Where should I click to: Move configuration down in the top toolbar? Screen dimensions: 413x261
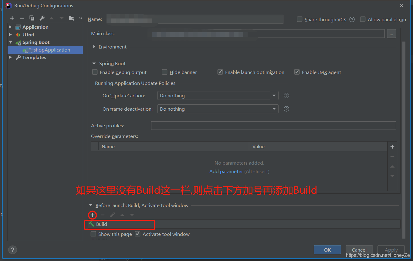[x=62, y=18]
